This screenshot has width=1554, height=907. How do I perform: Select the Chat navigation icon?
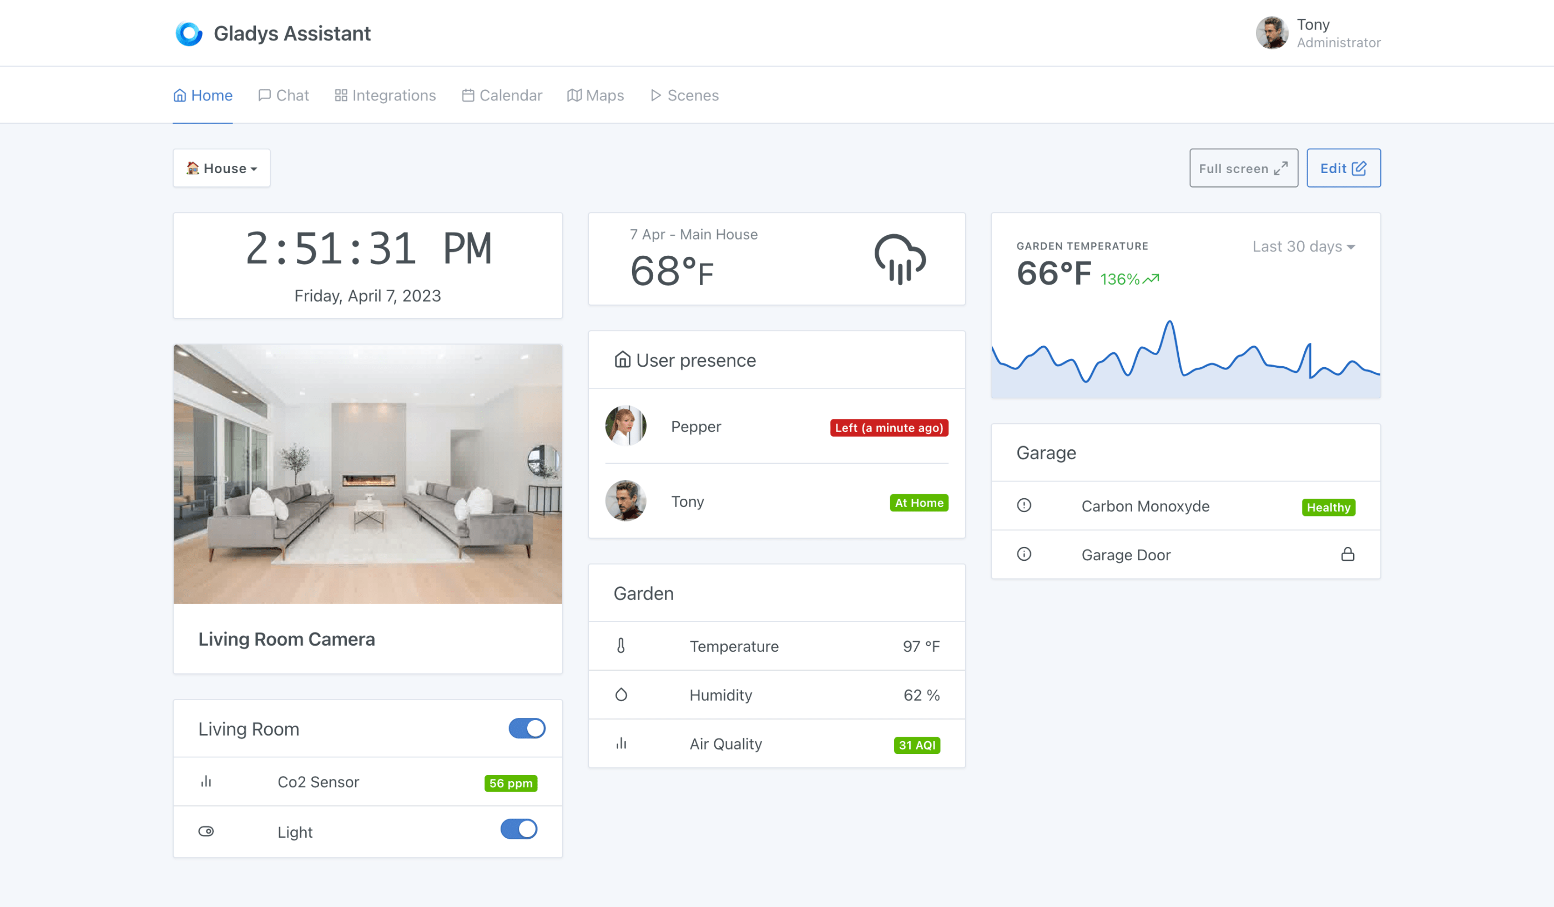[x=265, y=95]
